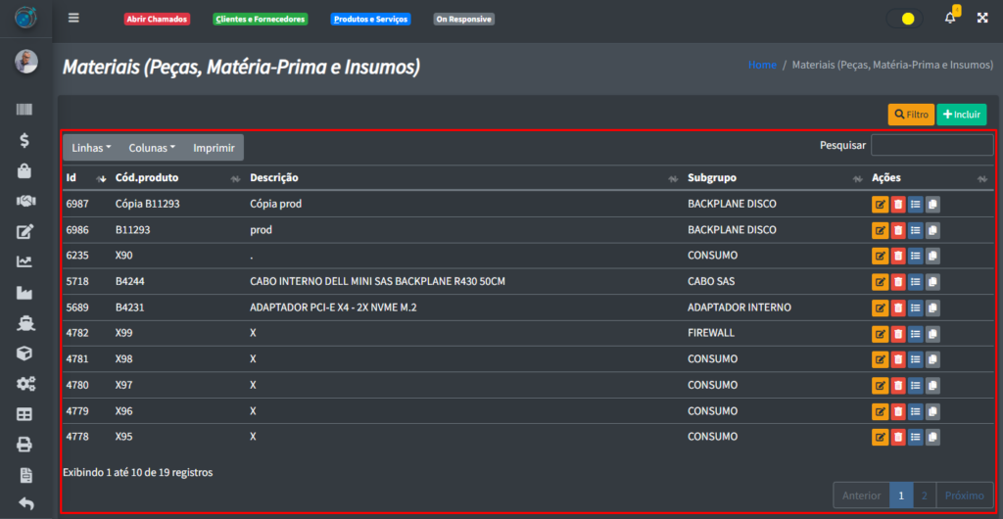Open the hamburger menu in top bar
The width and height of the screenshot is (1003, 519).
pos(73,19)
